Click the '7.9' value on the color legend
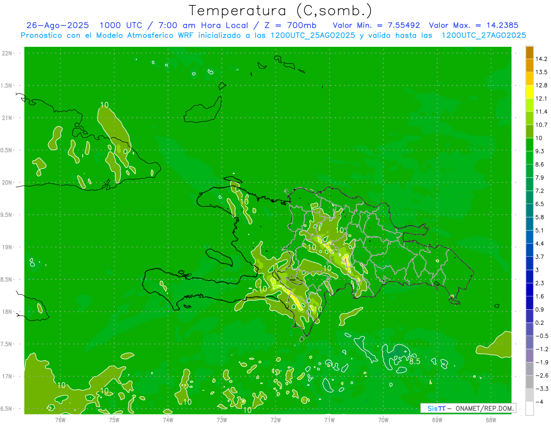The image size is (551, 426). 540,178
